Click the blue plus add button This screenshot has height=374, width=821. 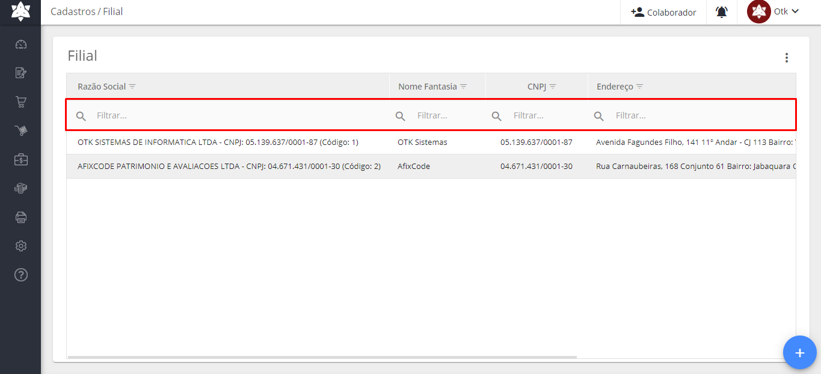pyautogui.click(x=799, y=352)
